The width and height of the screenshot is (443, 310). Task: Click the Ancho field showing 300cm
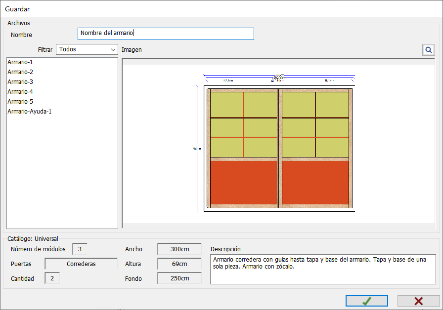pos(179,249)
